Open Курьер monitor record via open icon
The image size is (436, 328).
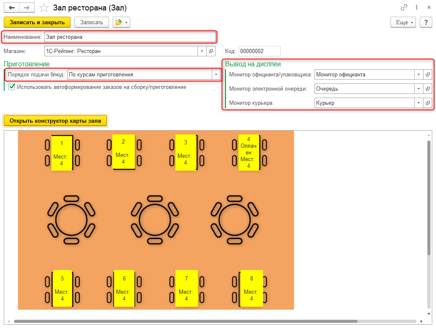point(427,103)
